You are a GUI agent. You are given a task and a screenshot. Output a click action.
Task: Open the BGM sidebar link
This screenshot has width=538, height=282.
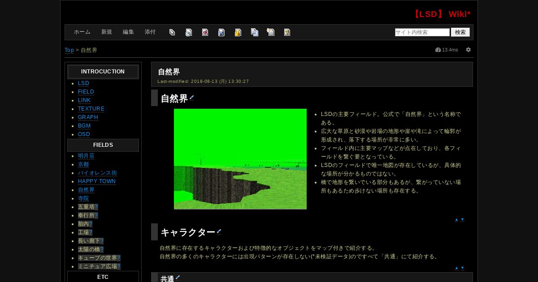[x=84, y=126]
